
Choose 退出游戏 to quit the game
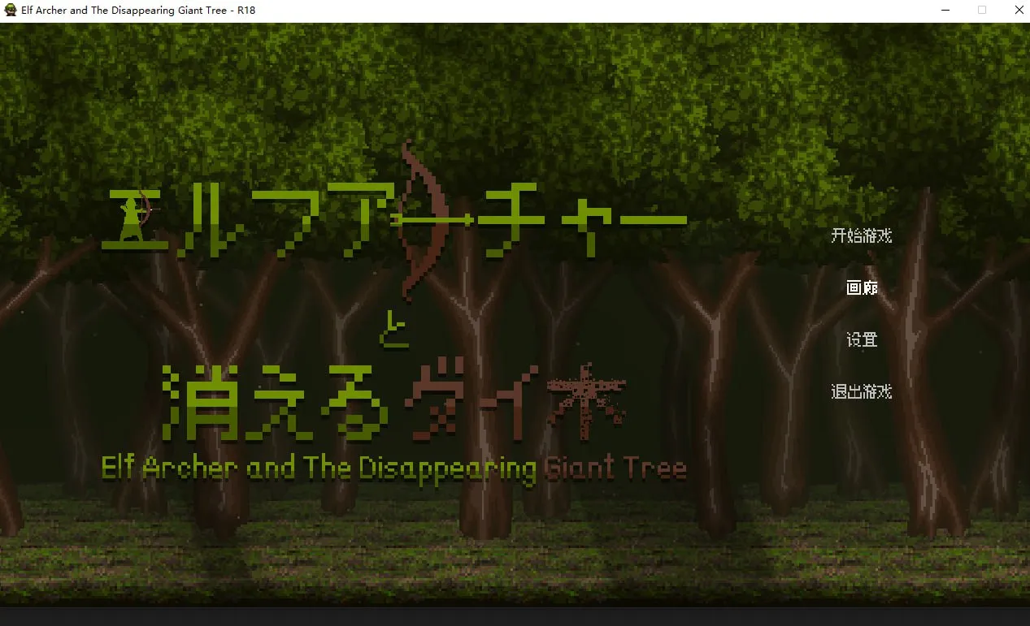(861, 391)
